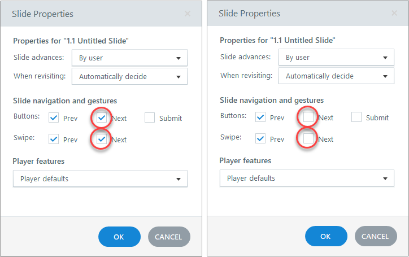Click OK in the left dialog

(119, 237)
